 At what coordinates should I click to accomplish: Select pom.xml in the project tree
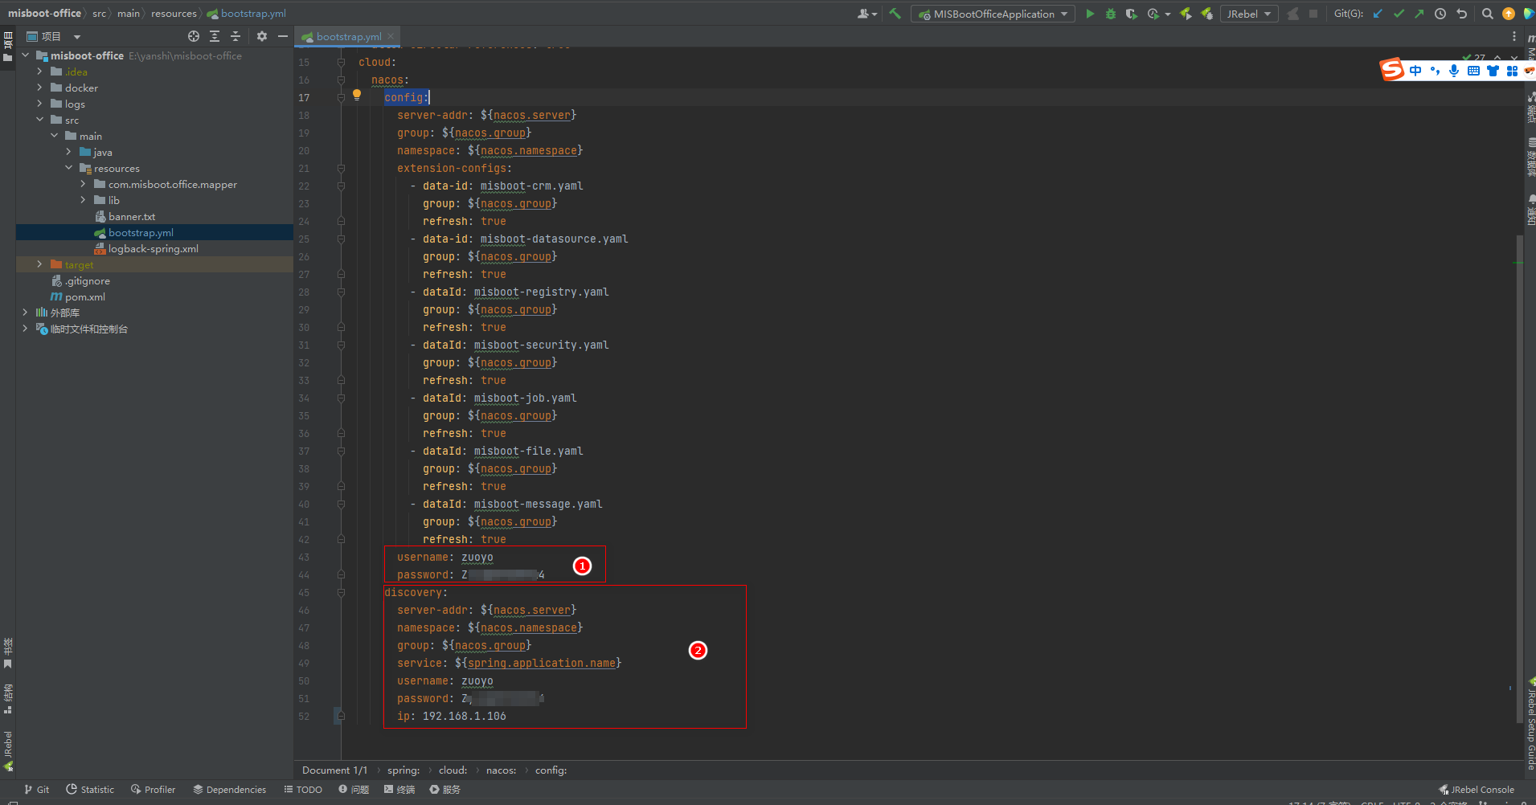coord(84,296)
